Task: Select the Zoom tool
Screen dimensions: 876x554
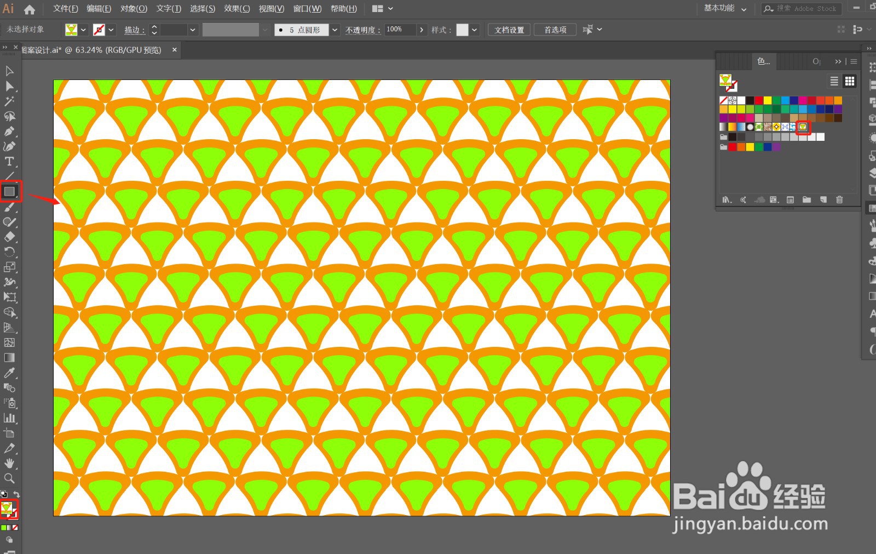Action: pyautogui.click(x=9, y=478)
